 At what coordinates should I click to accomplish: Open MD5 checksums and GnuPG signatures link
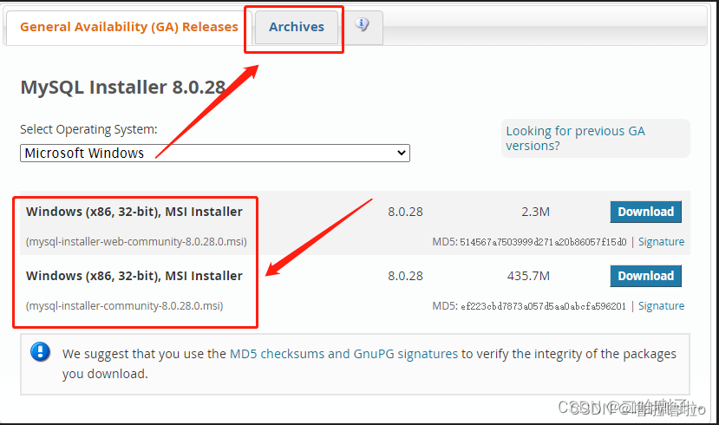pos(343,354)
